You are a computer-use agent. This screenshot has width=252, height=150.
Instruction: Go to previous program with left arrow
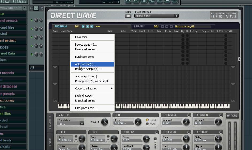(x=83, y=26)
